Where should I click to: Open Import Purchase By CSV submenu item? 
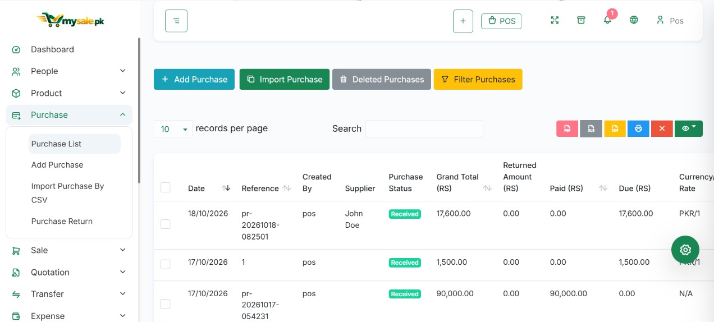tap(68, 193)
